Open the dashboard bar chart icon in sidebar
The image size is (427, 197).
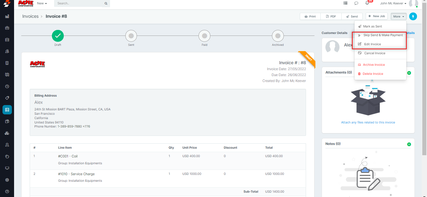point(7,16)
